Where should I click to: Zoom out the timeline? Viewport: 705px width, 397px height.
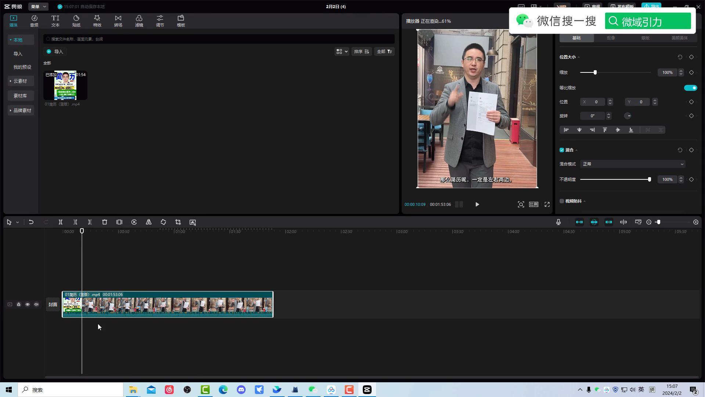(649, 222)
